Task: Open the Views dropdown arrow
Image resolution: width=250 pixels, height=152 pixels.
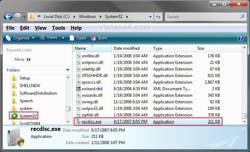Action: [63, 38]
